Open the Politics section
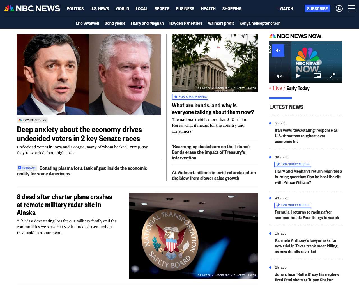Screen dimensions: 359x287 pyautogui.click(x=75, y=9)
